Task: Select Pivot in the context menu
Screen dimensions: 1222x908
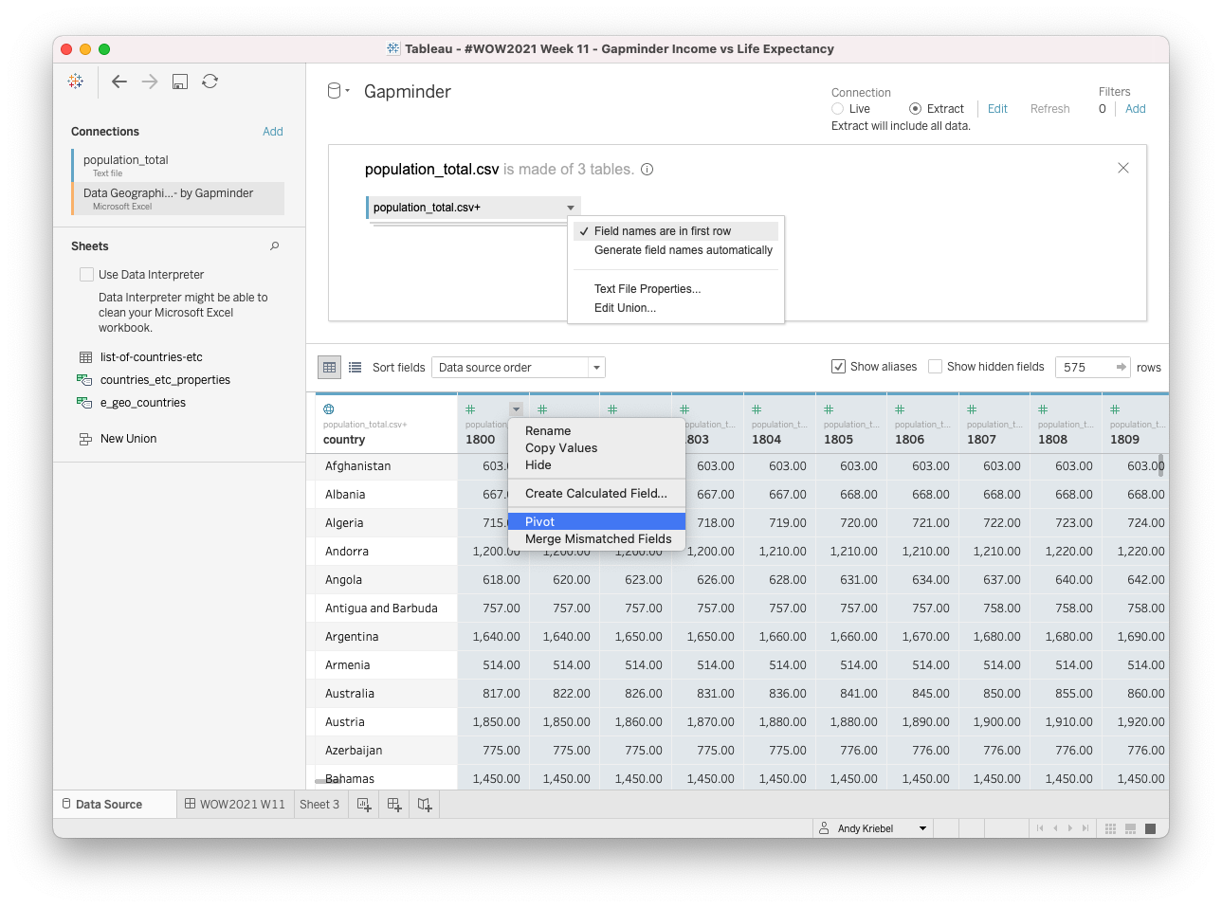Action: (596, 522)
